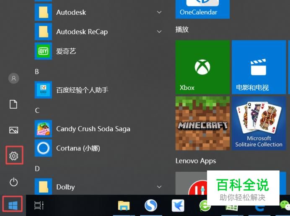Click the Autodesk ReCap folder icon
The image size is (290, 216).
[x=43, y=32]
